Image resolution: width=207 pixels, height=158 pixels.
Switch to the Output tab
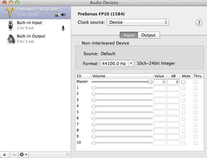click(149, 35)
